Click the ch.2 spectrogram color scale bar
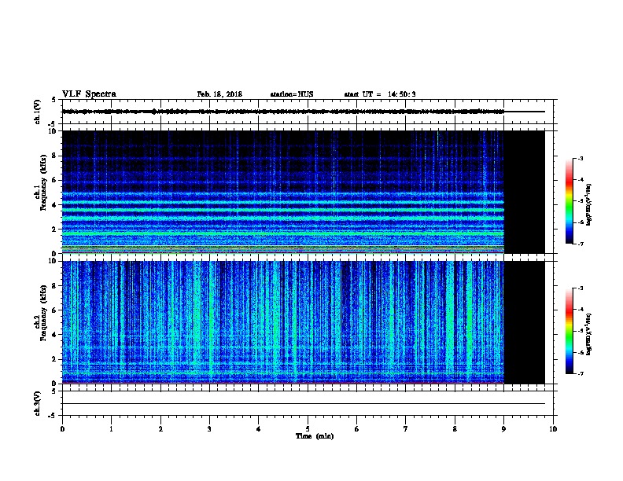 click(569, 331)
